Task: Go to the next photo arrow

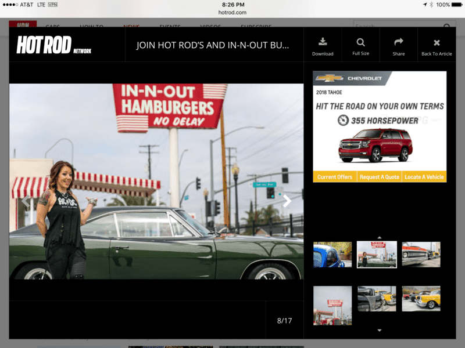Action: point(287,201)
